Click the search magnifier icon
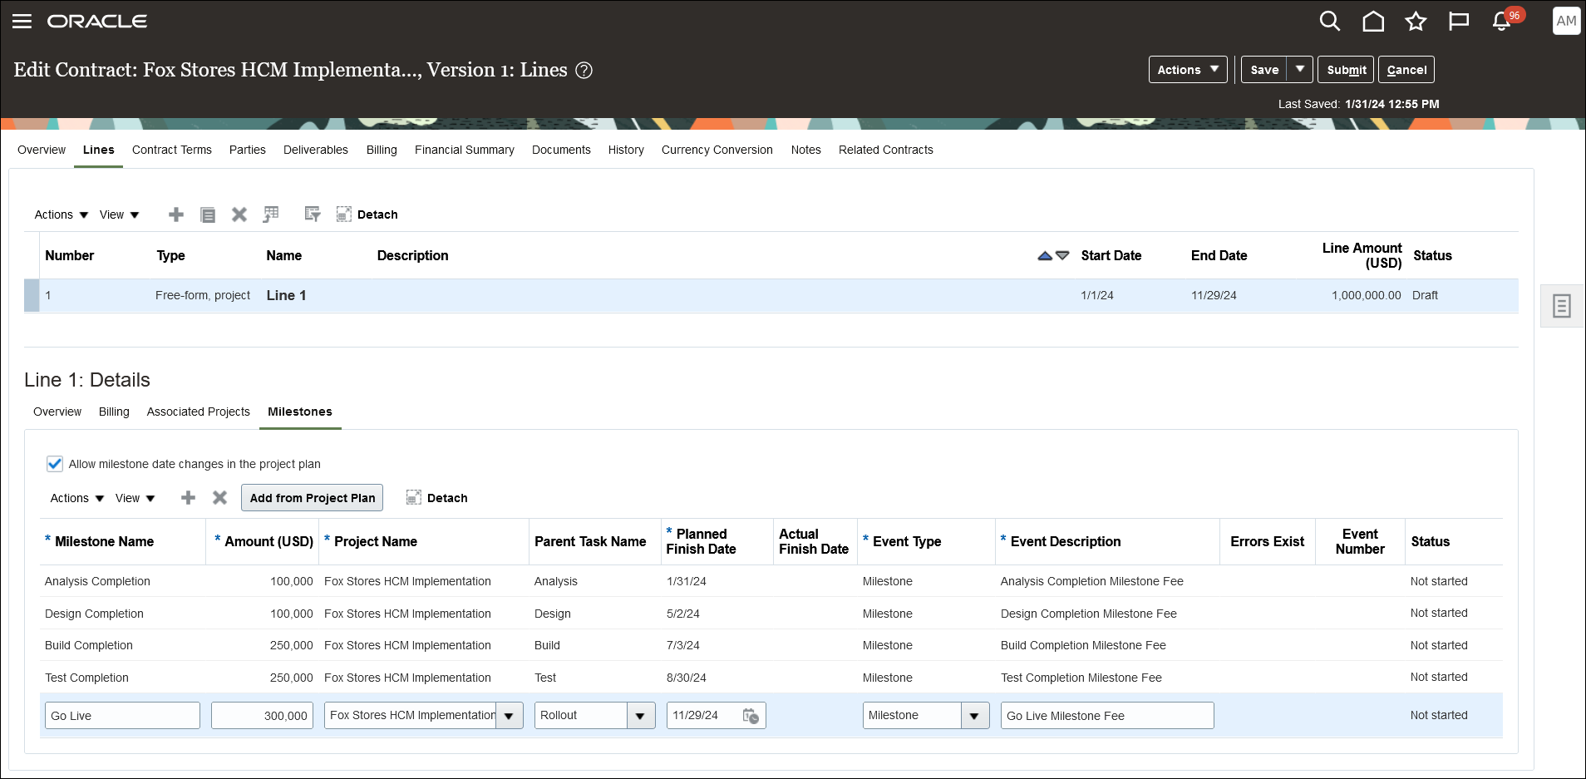Image resolution: width=1586 pixels, height=779 pixels. point(1330,22)
